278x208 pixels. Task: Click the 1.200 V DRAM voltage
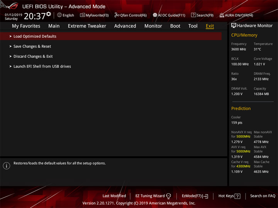[237, 94]
